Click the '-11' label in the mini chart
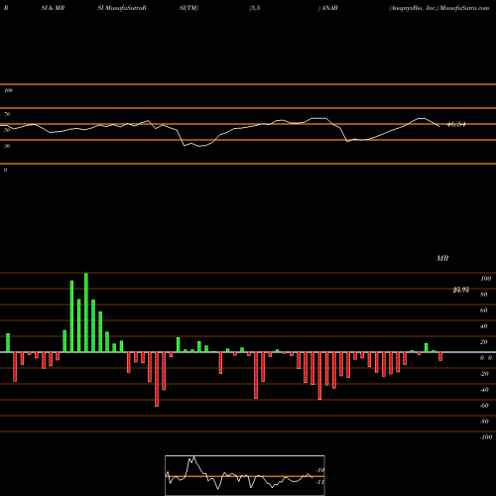Screen dimensions: 496x496 [319, 482]
